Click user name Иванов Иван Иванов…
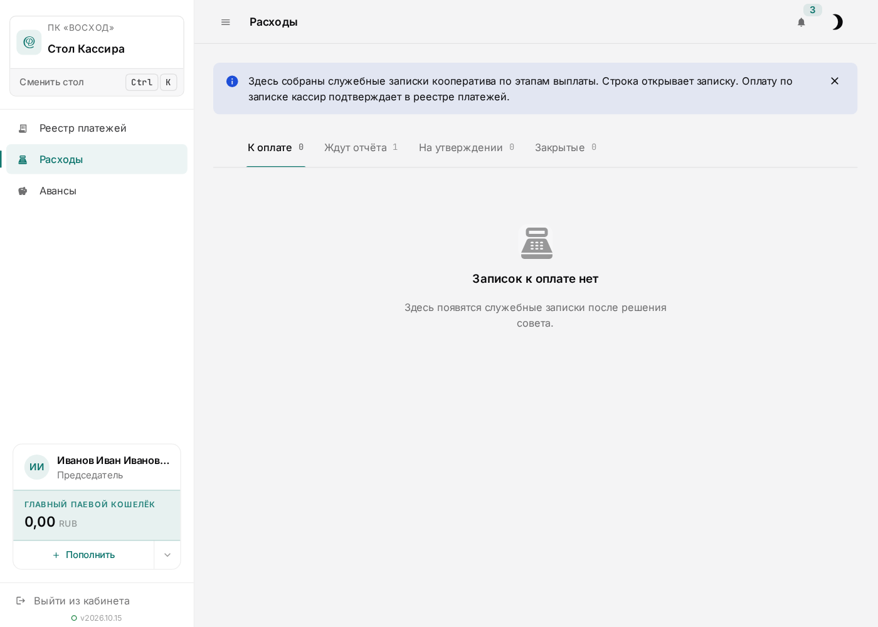The height and width of the screenshot is (627, 878). coord(114,460)
